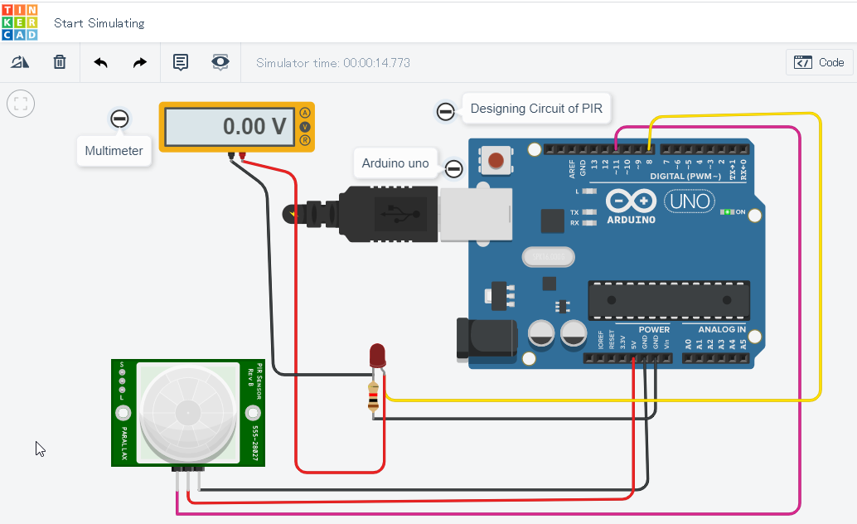Click the Arduino DC power jack
Viewport: 857px width, 524px height.
coord(487,340)
